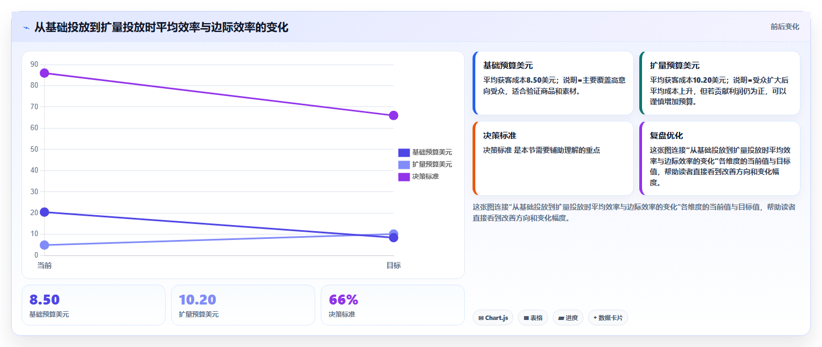The width and height of the screenshot is (822, 347).
Task: Click the light blue data point at 当前
Action: [x=45, y=245]
